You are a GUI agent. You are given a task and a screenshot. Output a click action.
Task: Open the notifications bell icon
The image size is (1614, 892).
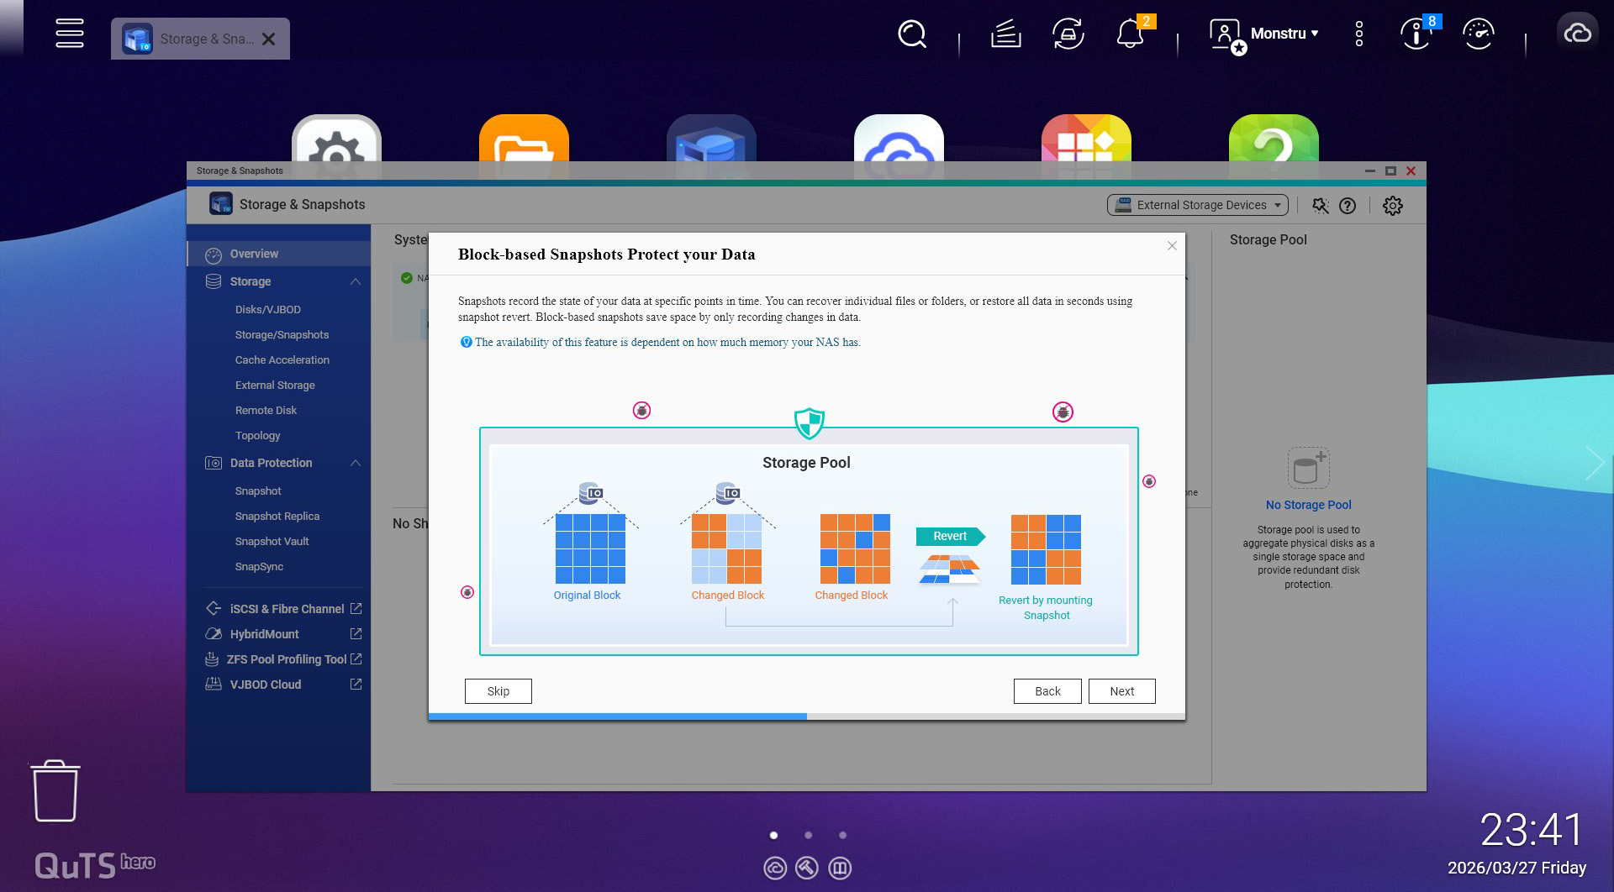1130,34
